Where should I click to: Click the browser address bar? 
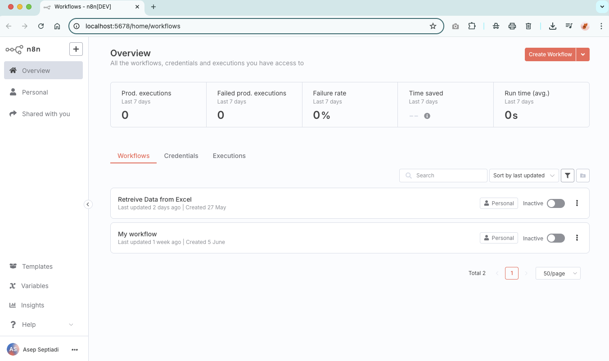[x=257, y=26]
